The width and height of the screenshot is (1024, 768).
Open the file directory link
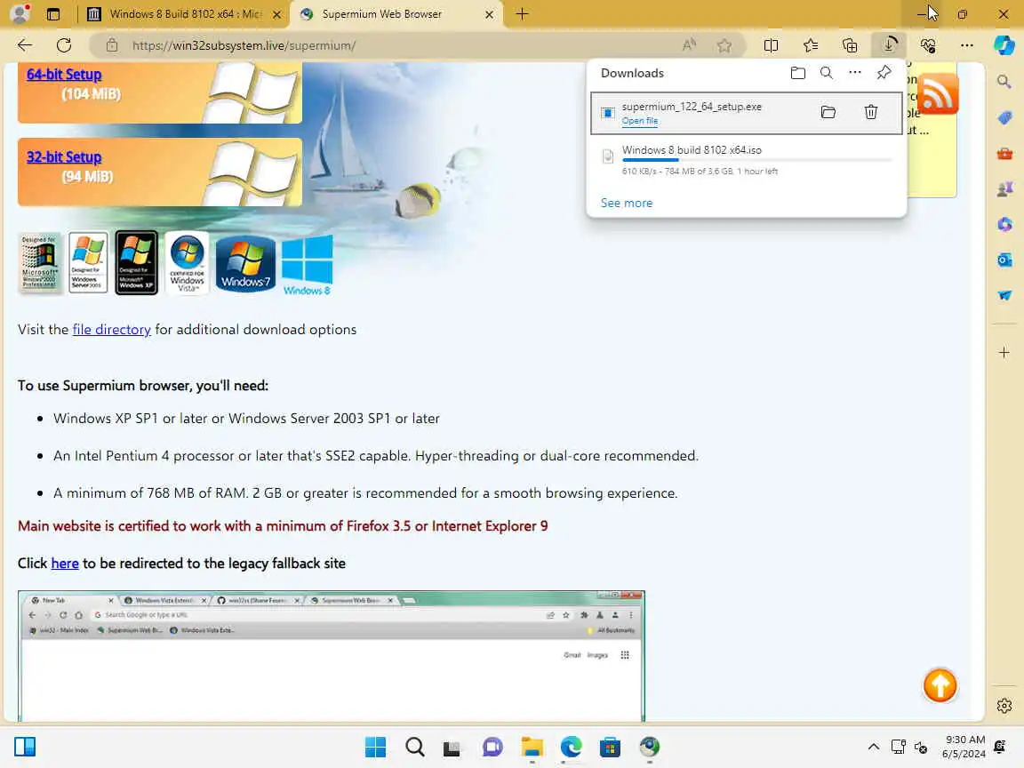tap(112, 330)
